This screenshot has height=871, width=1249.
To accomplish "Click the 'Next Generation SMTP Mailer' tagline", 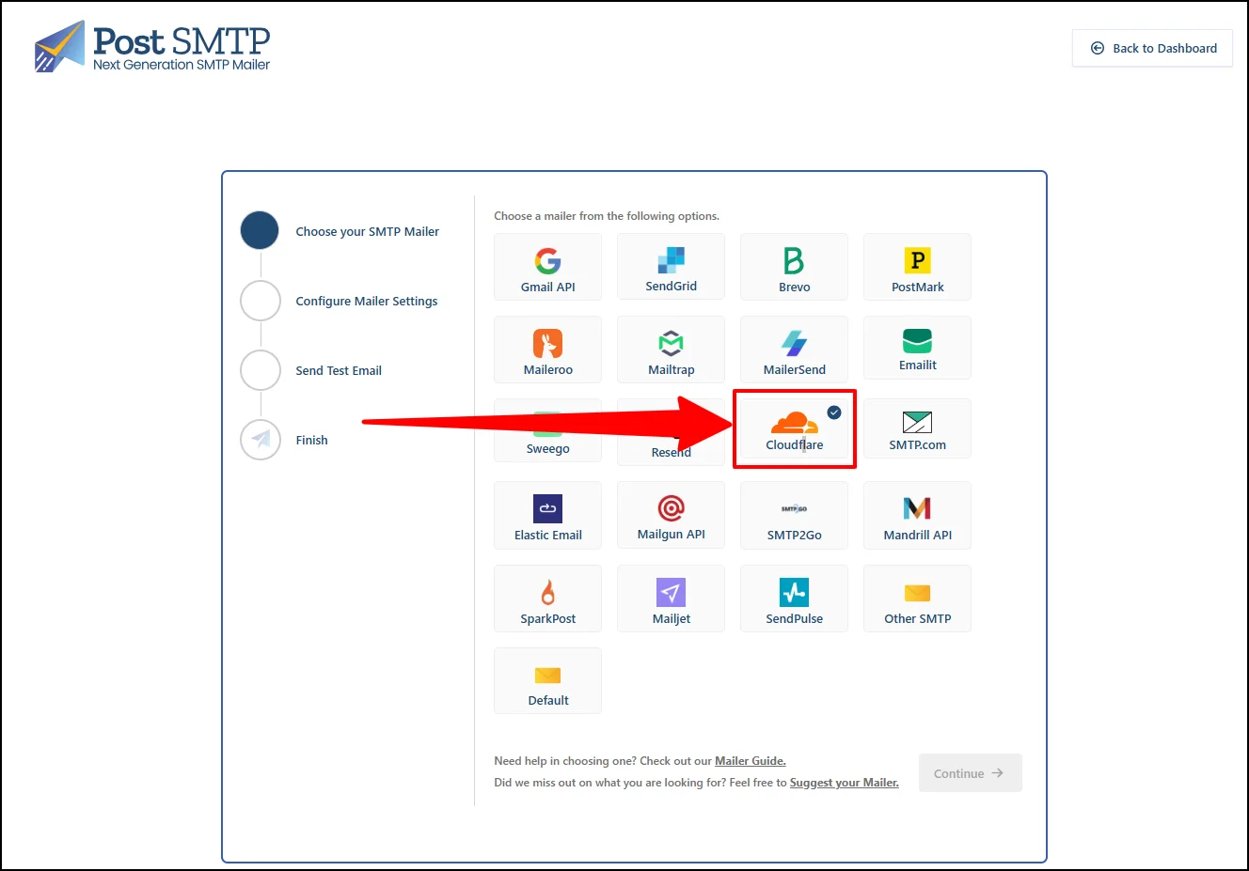I will 182,65.
